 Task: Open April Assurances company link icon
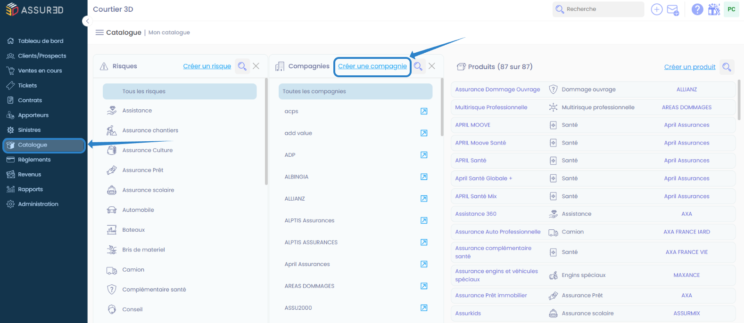(424, 264)
